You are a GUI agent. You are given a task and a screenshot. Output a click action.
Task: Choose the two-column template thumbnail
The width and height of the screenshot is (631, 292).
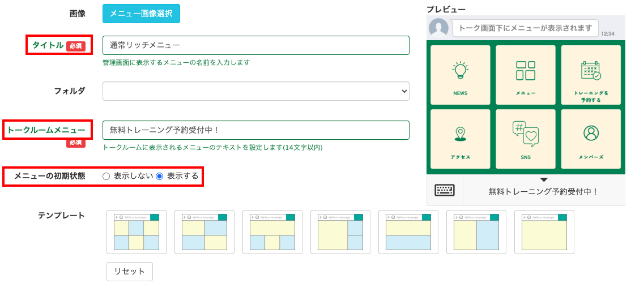pos(476,232)
